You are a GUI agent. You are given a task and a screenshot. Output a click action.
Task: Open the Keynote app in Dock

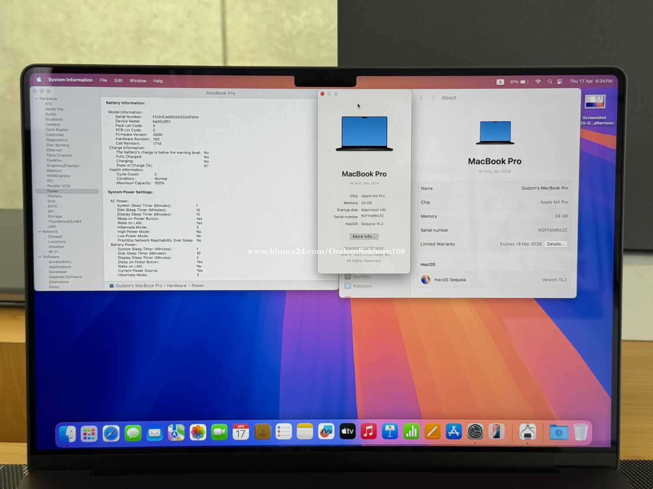tap(390, 432)
